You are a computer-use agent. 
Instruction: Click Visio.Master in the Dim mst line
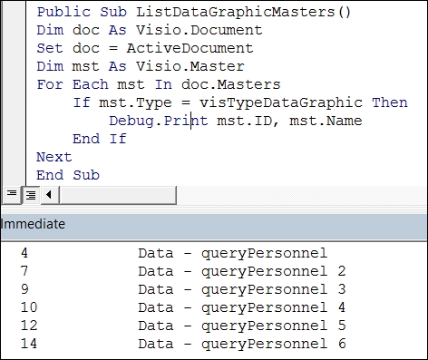190,66
